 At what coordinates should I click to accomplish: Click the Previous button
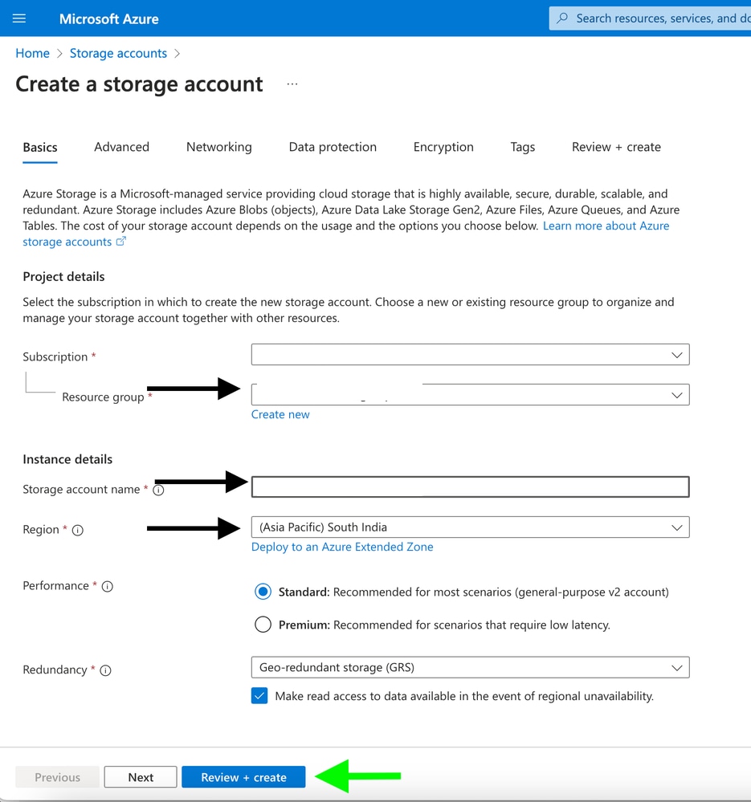click(x=57, y=777)
